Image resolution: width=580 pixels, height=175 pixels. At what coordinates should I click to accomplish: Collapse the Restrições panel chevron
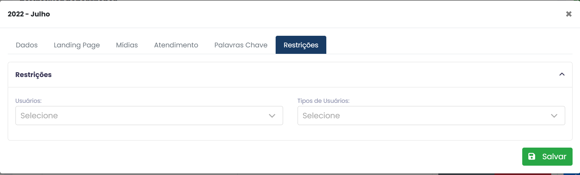tap(562, 74)
